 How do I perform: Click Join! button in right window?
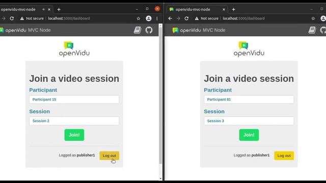click(249, 135)
